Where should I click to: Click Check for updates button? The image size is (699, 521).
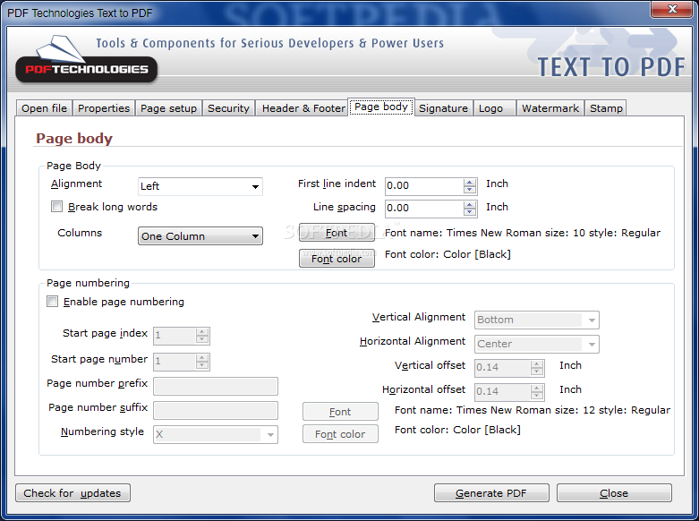point(72,493)
